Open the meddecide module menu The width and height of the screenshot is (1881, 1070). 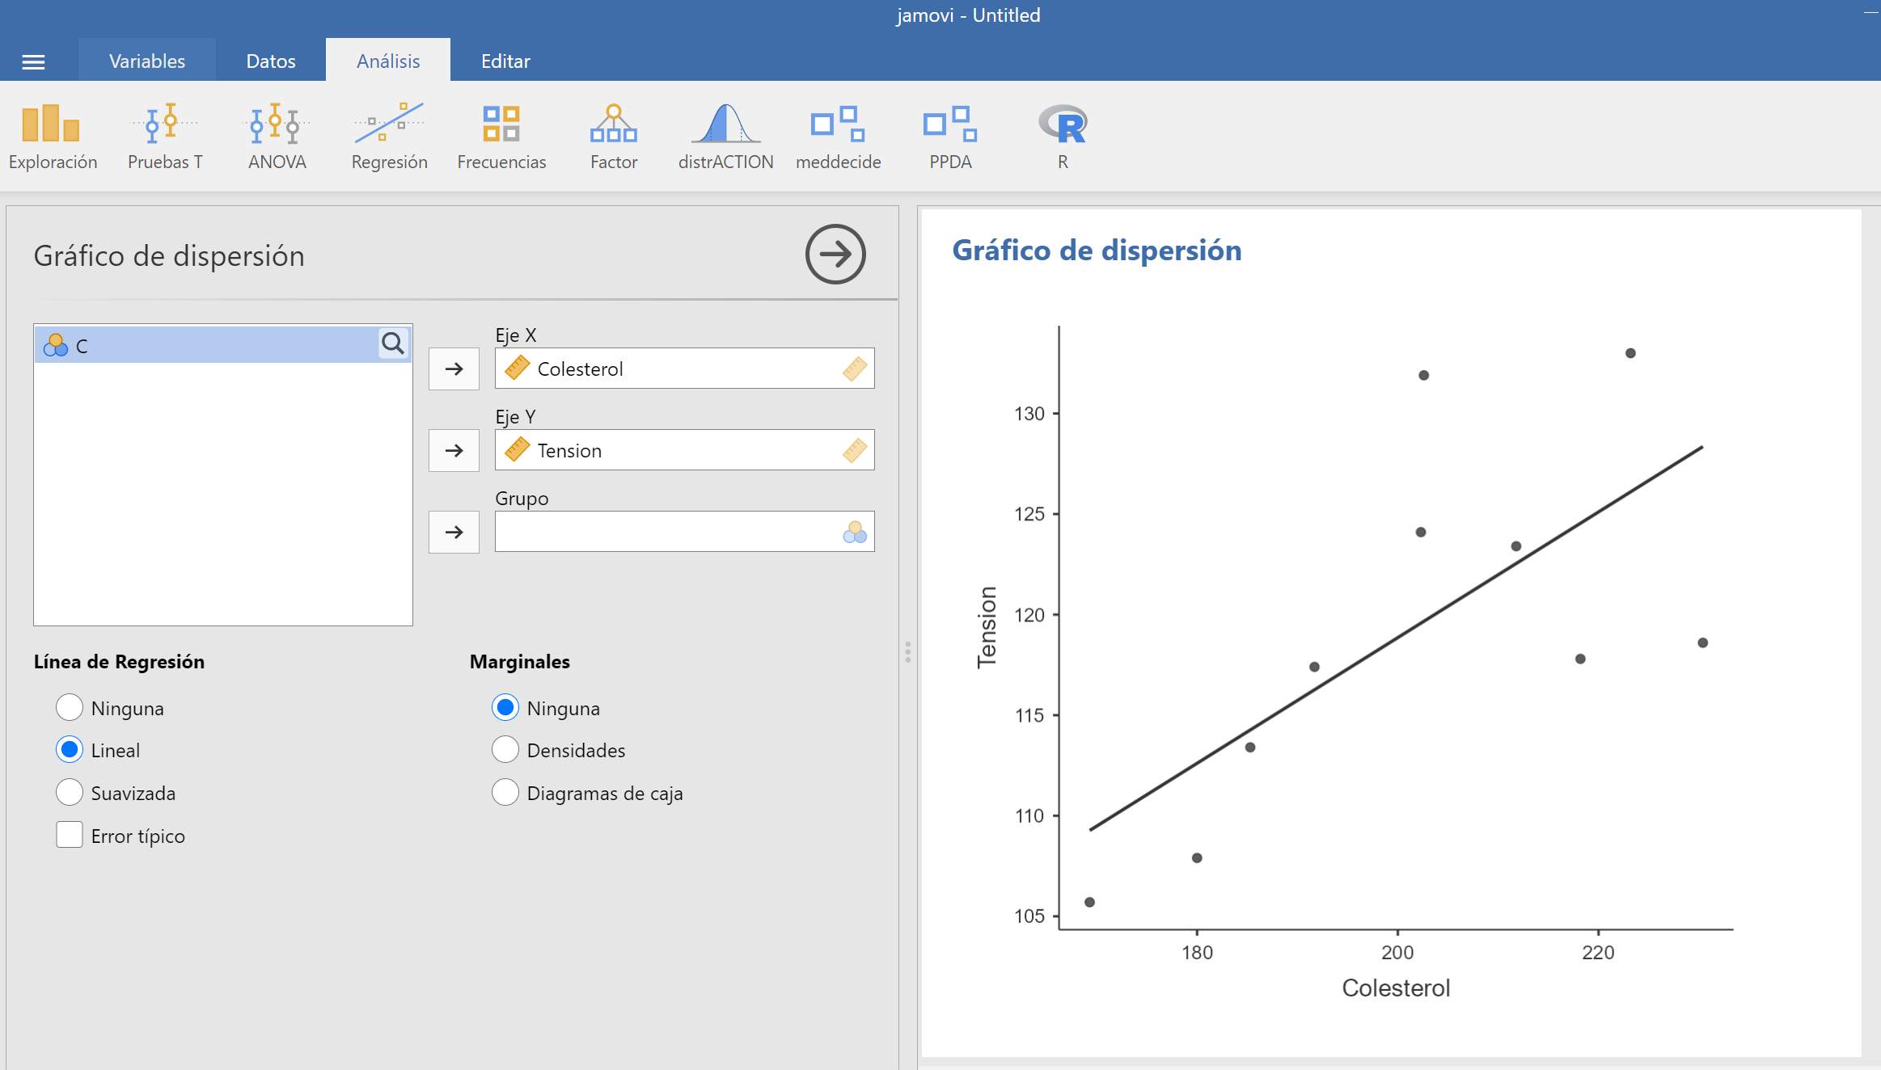click(x=838, y=137)
